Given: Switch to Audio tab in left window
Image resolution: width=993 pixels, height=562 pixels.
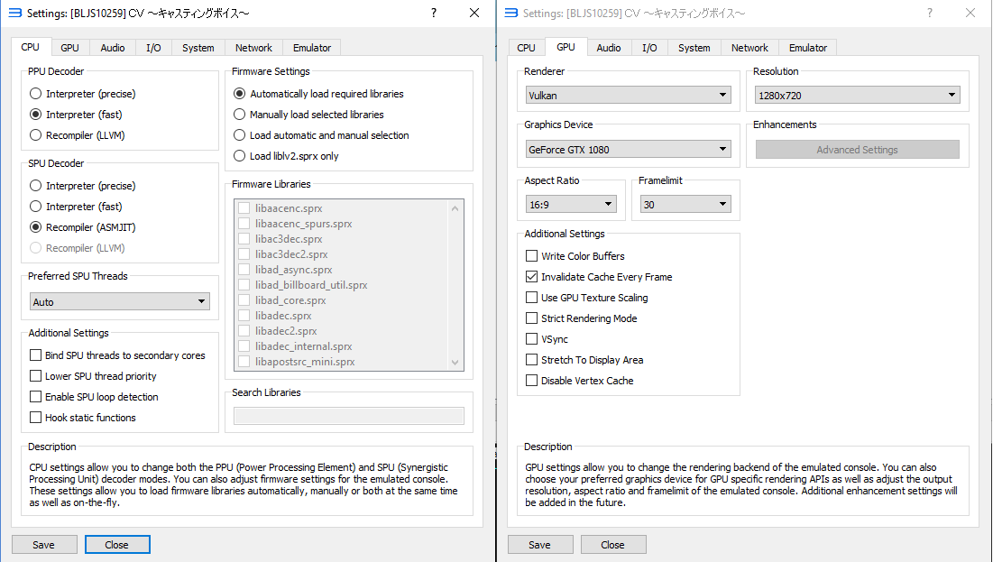Looking at the screenshot, I should click(x=113, y=48).
